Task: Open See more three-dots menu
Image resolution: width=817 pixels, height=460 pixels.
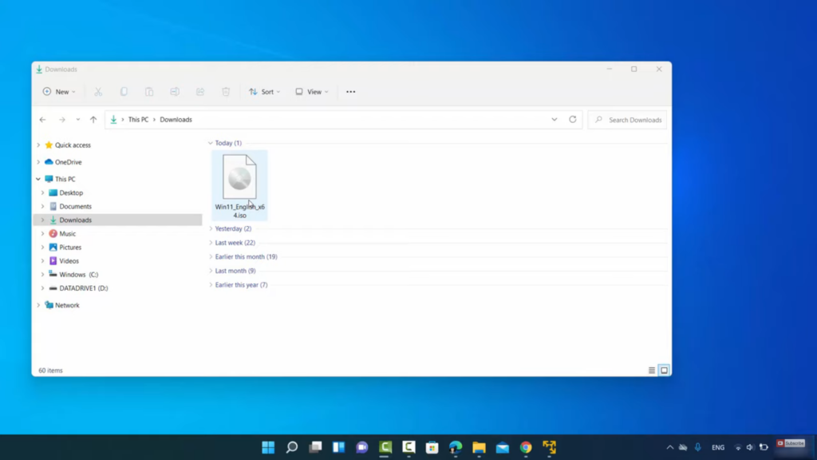Action: click(x=350, y=92)
